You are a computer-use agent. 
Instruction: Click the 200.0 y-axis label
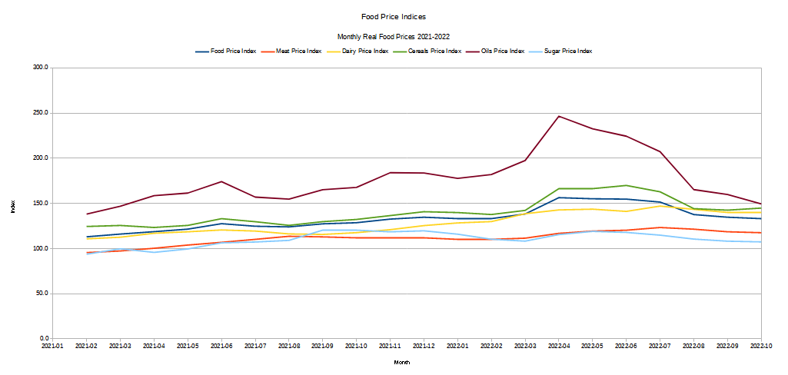(41, 158)
